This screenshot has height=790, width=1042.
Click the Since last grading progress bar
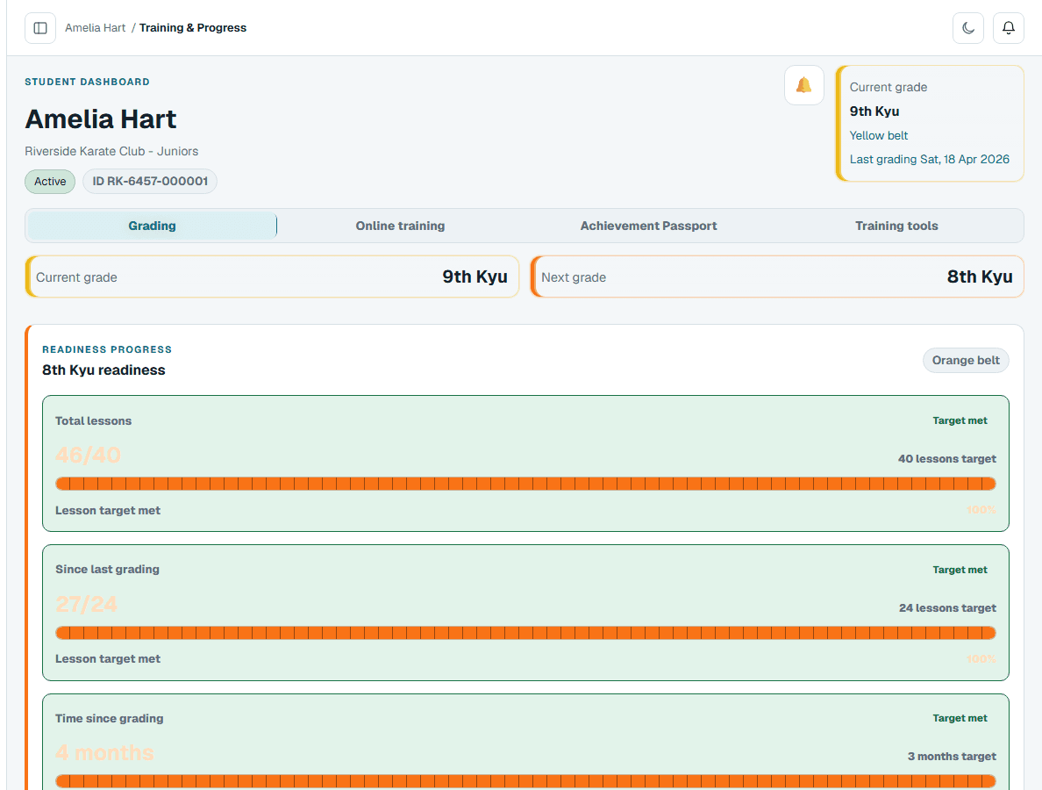coord(525,632)
